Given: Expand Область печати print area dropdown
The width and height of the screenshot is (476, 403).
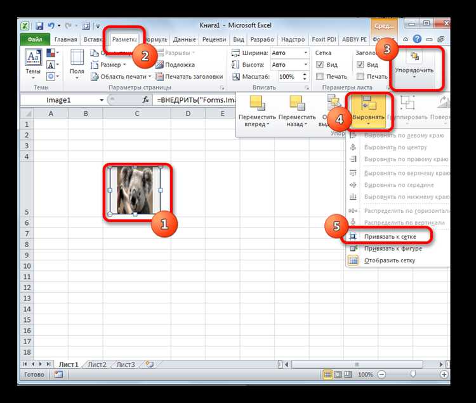Looking at the screenshot, I should pos(150,77).
